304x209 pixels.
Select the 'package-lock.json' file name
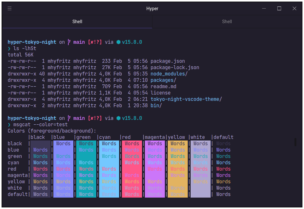click(x=175, y=68)
